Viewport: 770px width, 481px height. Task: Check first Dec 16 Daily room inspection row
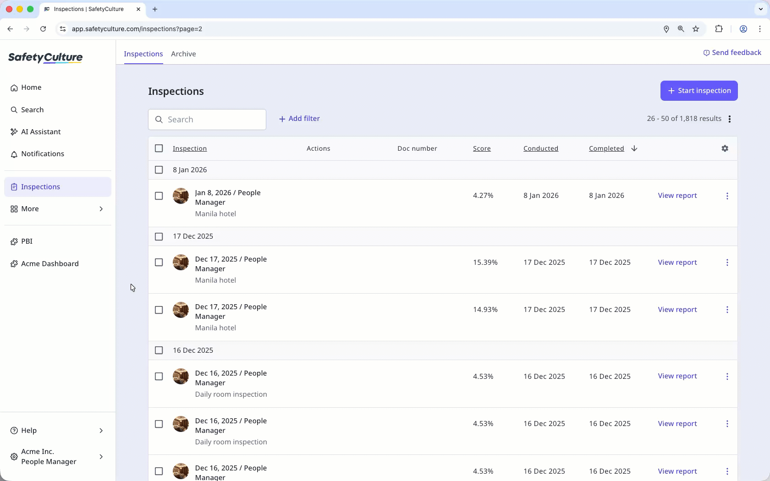[159, 377]
